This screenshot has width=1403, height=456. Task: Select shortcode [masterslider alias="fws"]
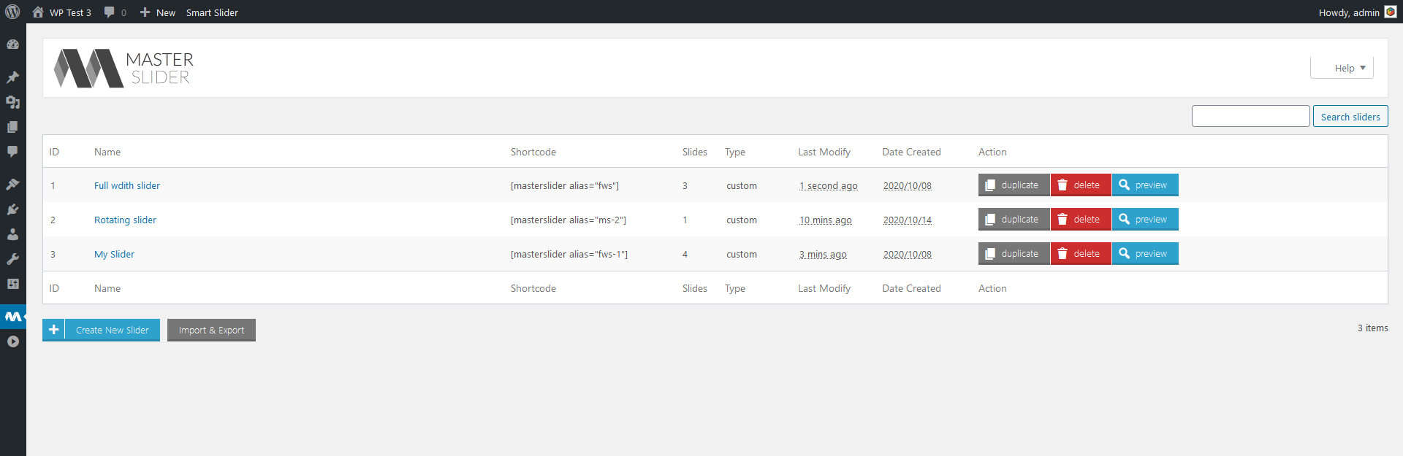565,185
